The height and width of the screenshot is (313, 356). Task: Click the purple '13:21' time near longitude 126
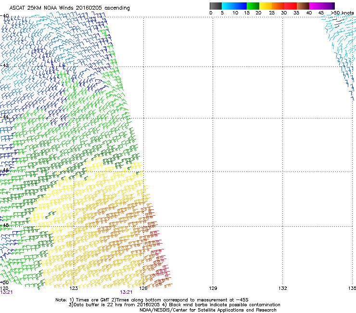pyautogui.click(x=126, y=292)
